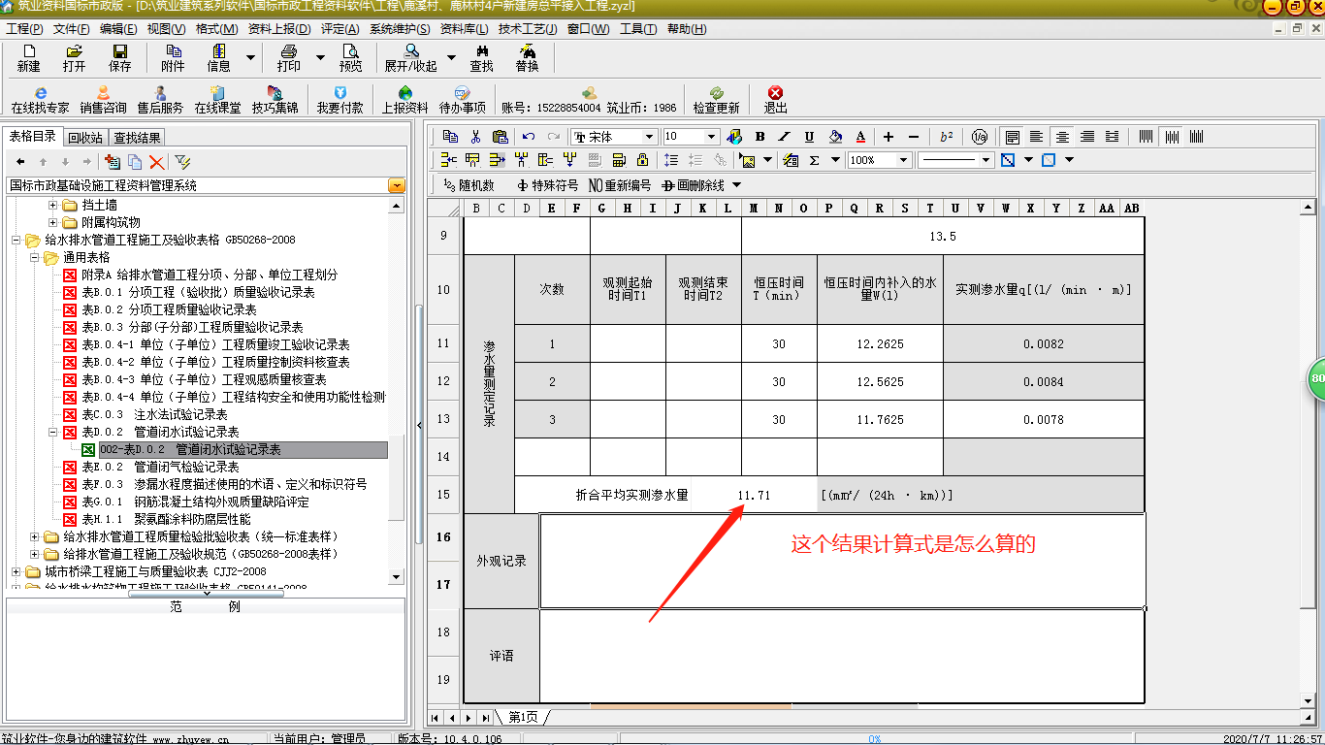1325x745 pixels.
Task: Click the 待办事项 to-do button
Action: tap(463, 100)
